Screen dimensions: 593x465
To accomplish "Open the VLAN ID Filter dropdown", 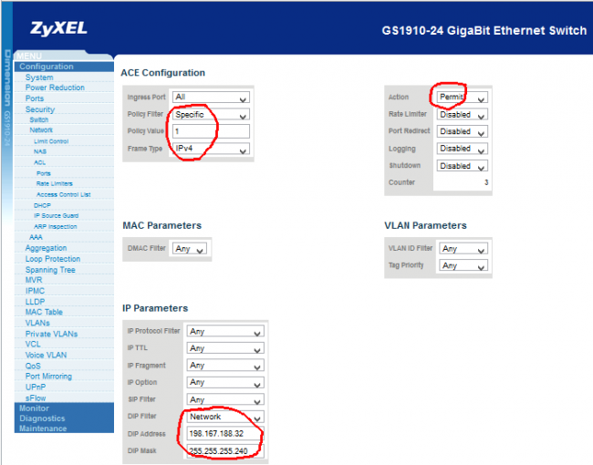I will 463,249.
